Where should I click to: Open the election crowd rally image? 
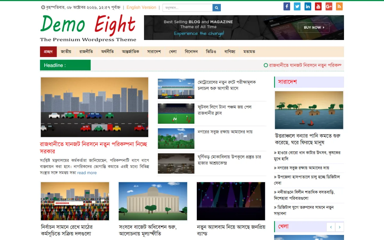pos(75,201)
